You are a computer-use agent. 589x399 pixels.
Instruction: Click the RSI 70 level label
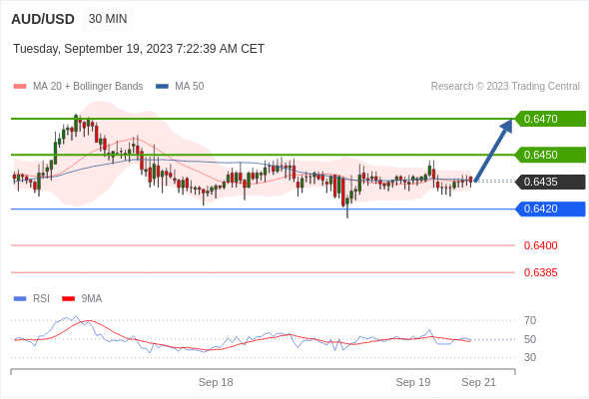tap(530, 320)
